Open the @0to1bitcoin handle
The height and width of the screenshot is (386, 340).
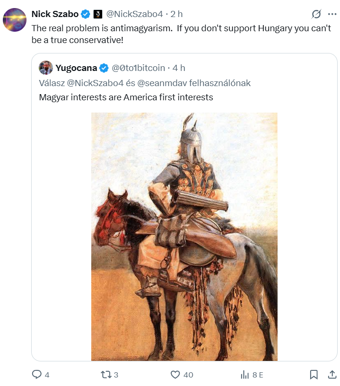(x=138, y=68)
